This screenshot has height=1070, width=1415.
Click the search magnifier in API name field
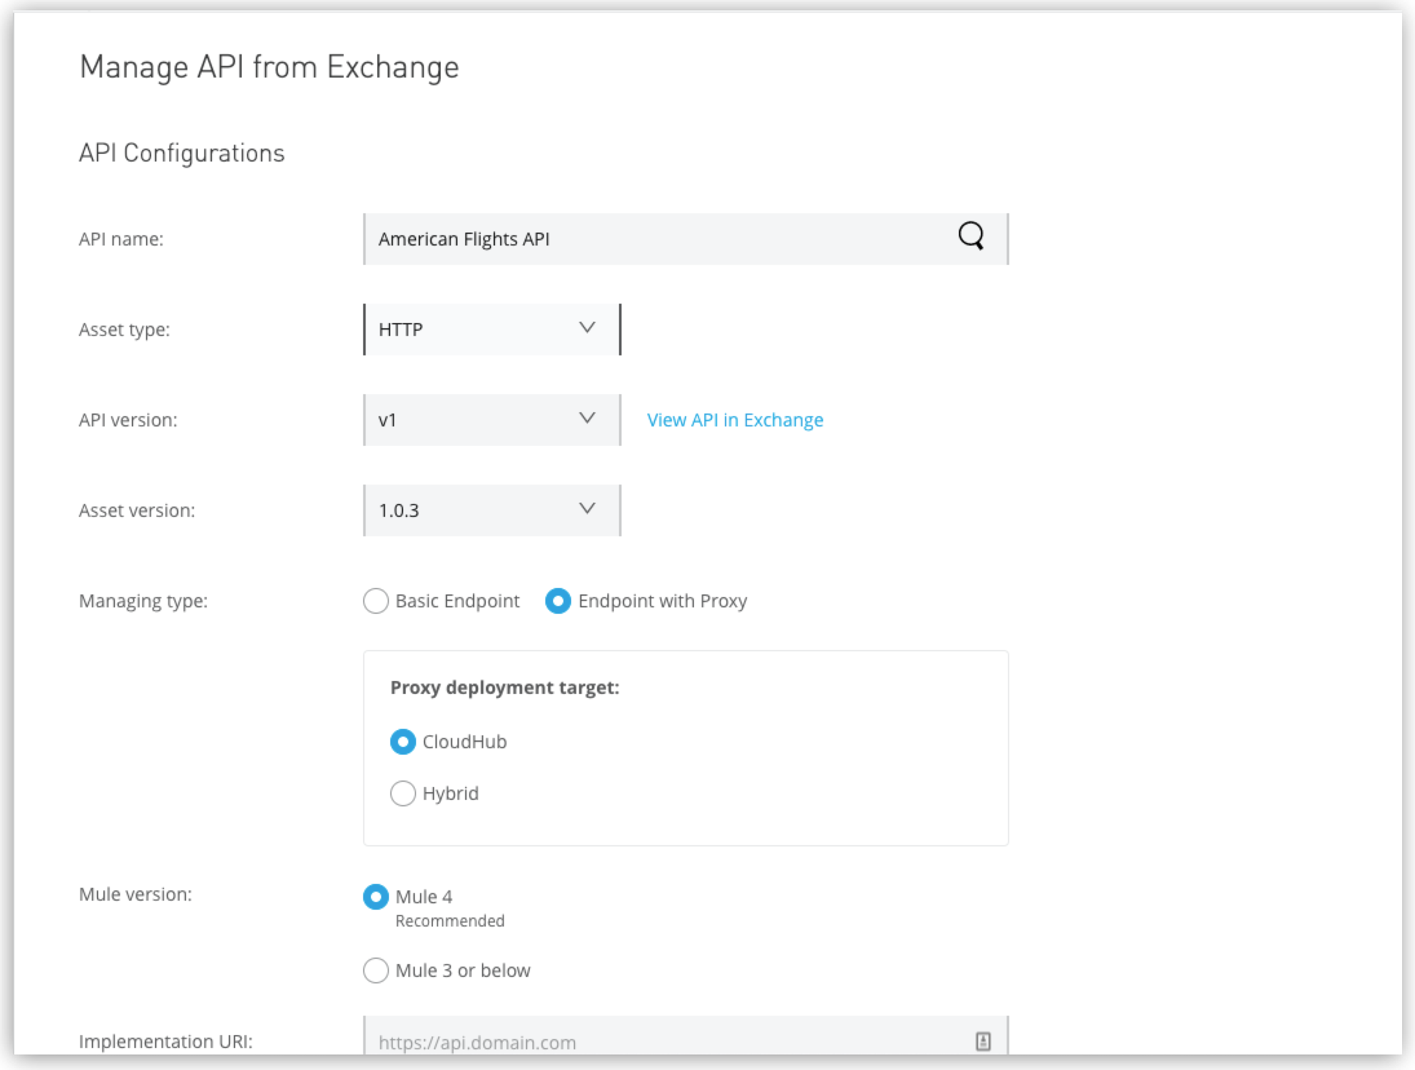[x=973, y=238]
